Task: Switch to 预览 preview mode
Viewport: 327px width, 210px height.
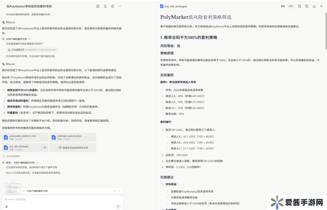Action: click(283, 6)
